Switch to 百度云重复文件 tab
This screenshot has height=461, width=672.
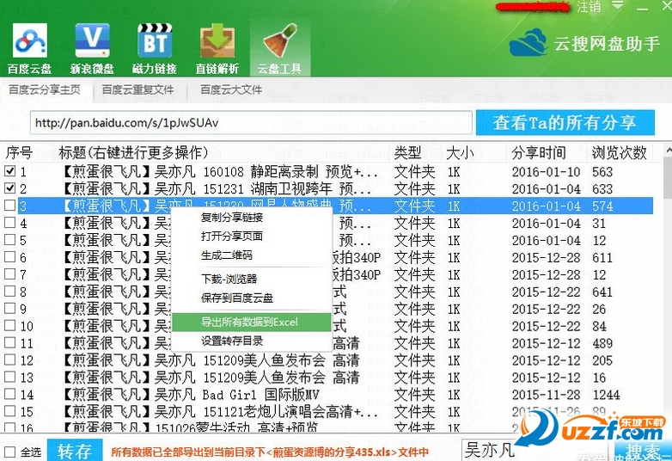137,89
